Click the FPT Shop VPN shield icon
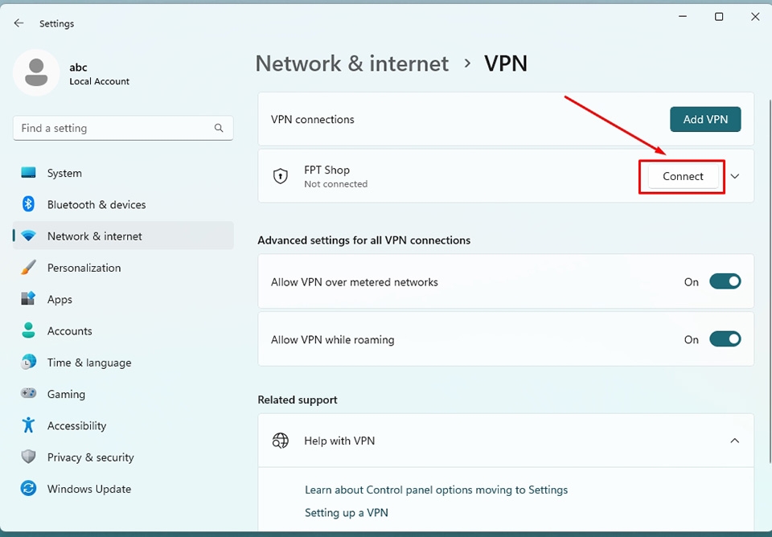772x537 pixels. pos(280,176)
